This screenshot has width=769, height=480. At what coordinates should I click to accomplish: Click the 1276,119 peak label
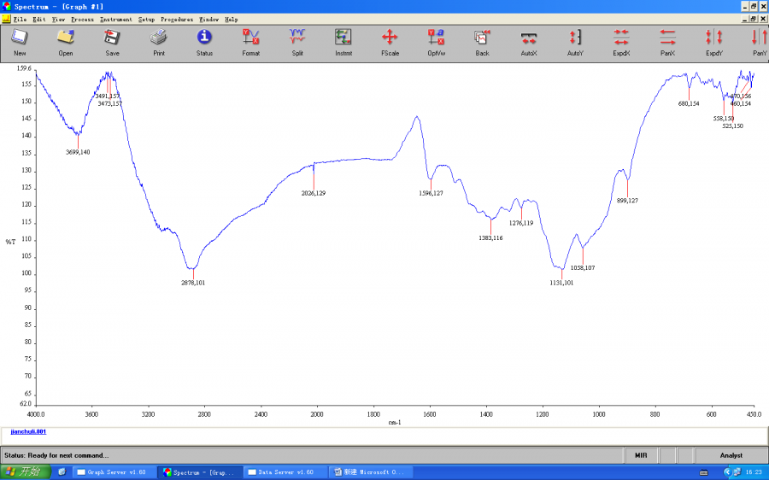521,223
